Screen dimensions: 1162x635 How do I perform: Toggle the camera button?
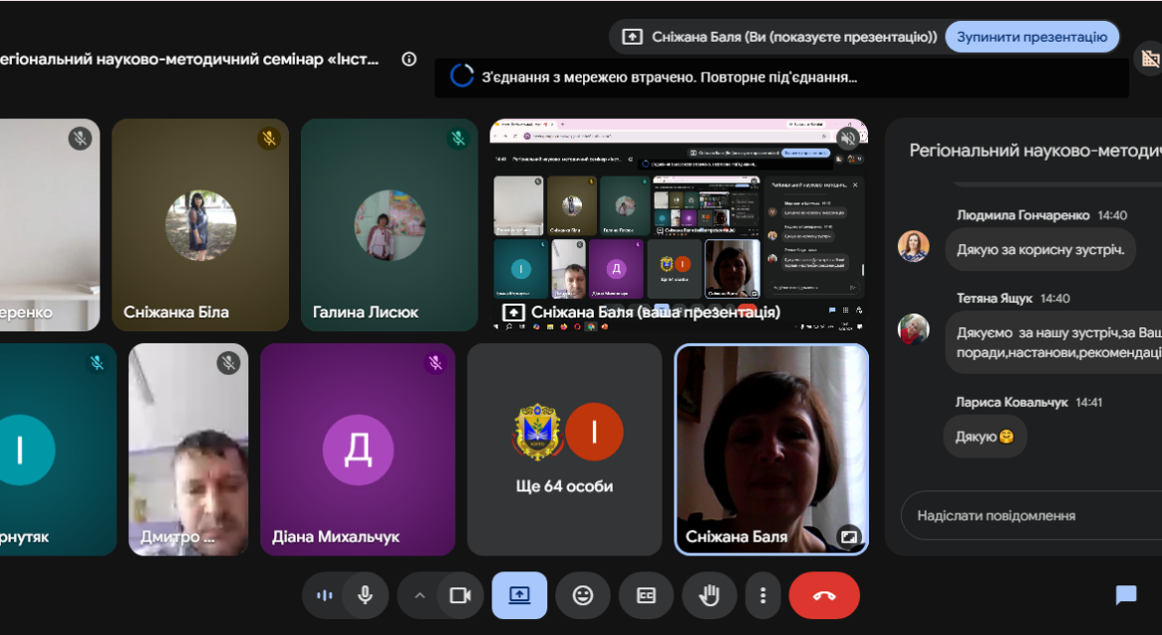[x=460, y=595]
